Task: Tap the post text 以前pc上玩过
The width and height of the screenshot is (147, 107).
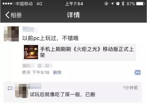Action: (39, 38)
